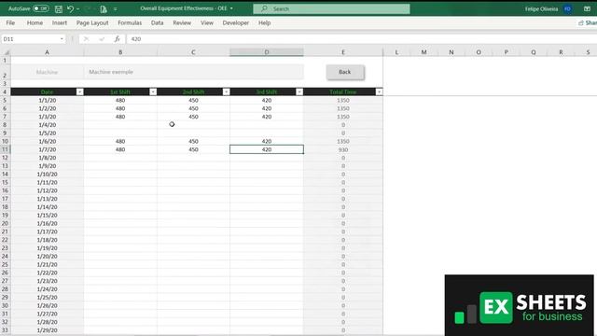Open the Undo history dropdown arrow
This screenshot has height=336, width=597.
tap(78, 8)
